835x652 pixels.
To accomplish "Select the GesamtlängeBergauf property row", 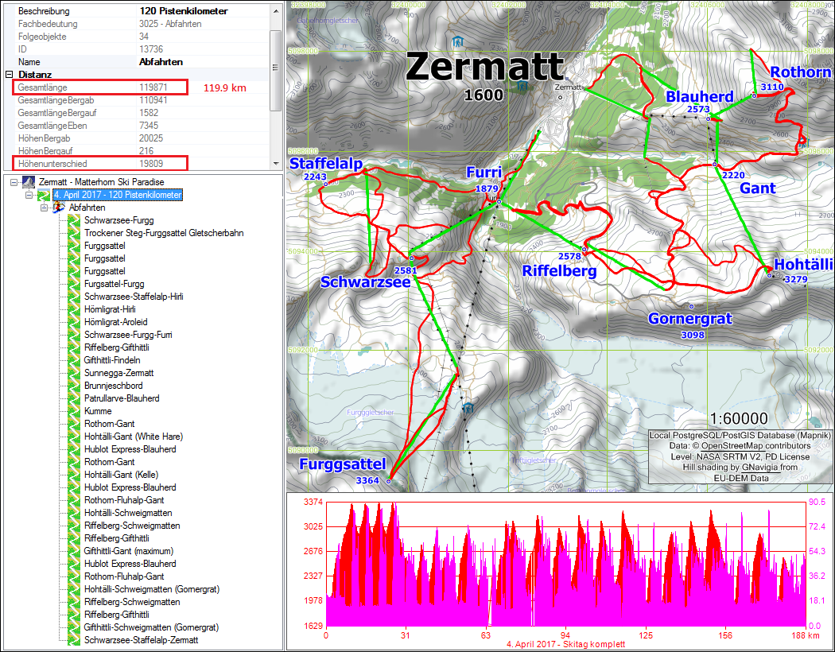I will (x=142, y=113).
